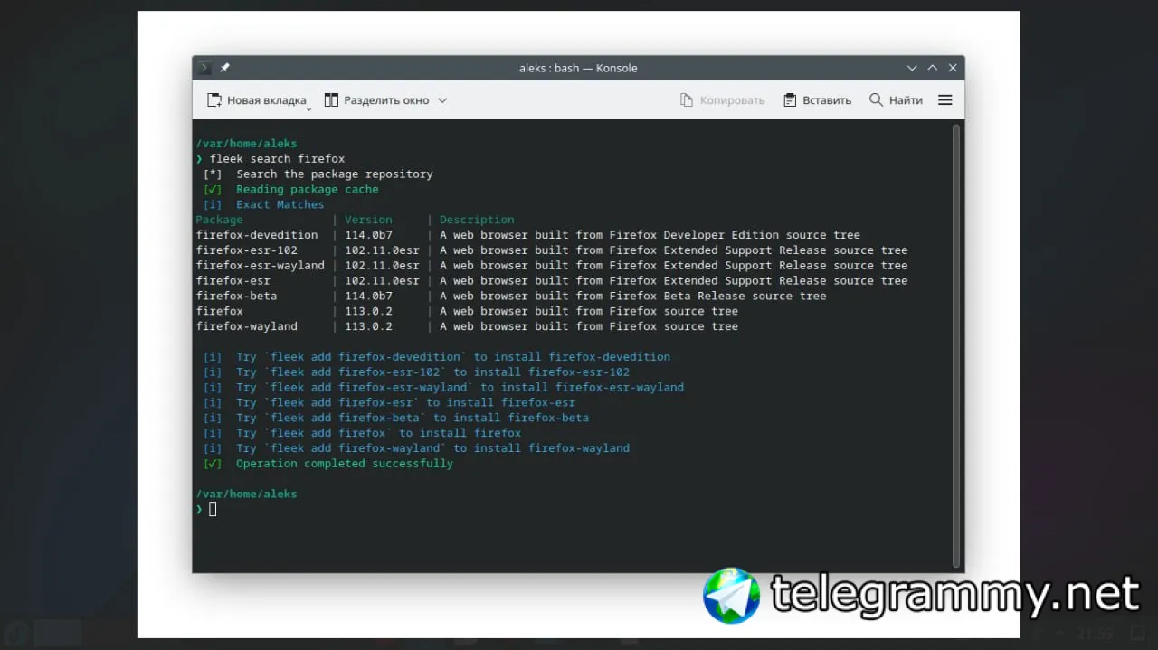Toggle the pin window icon
This screenshot has width=1158, height=650.
pyautogui.click(x=224, y=68)
